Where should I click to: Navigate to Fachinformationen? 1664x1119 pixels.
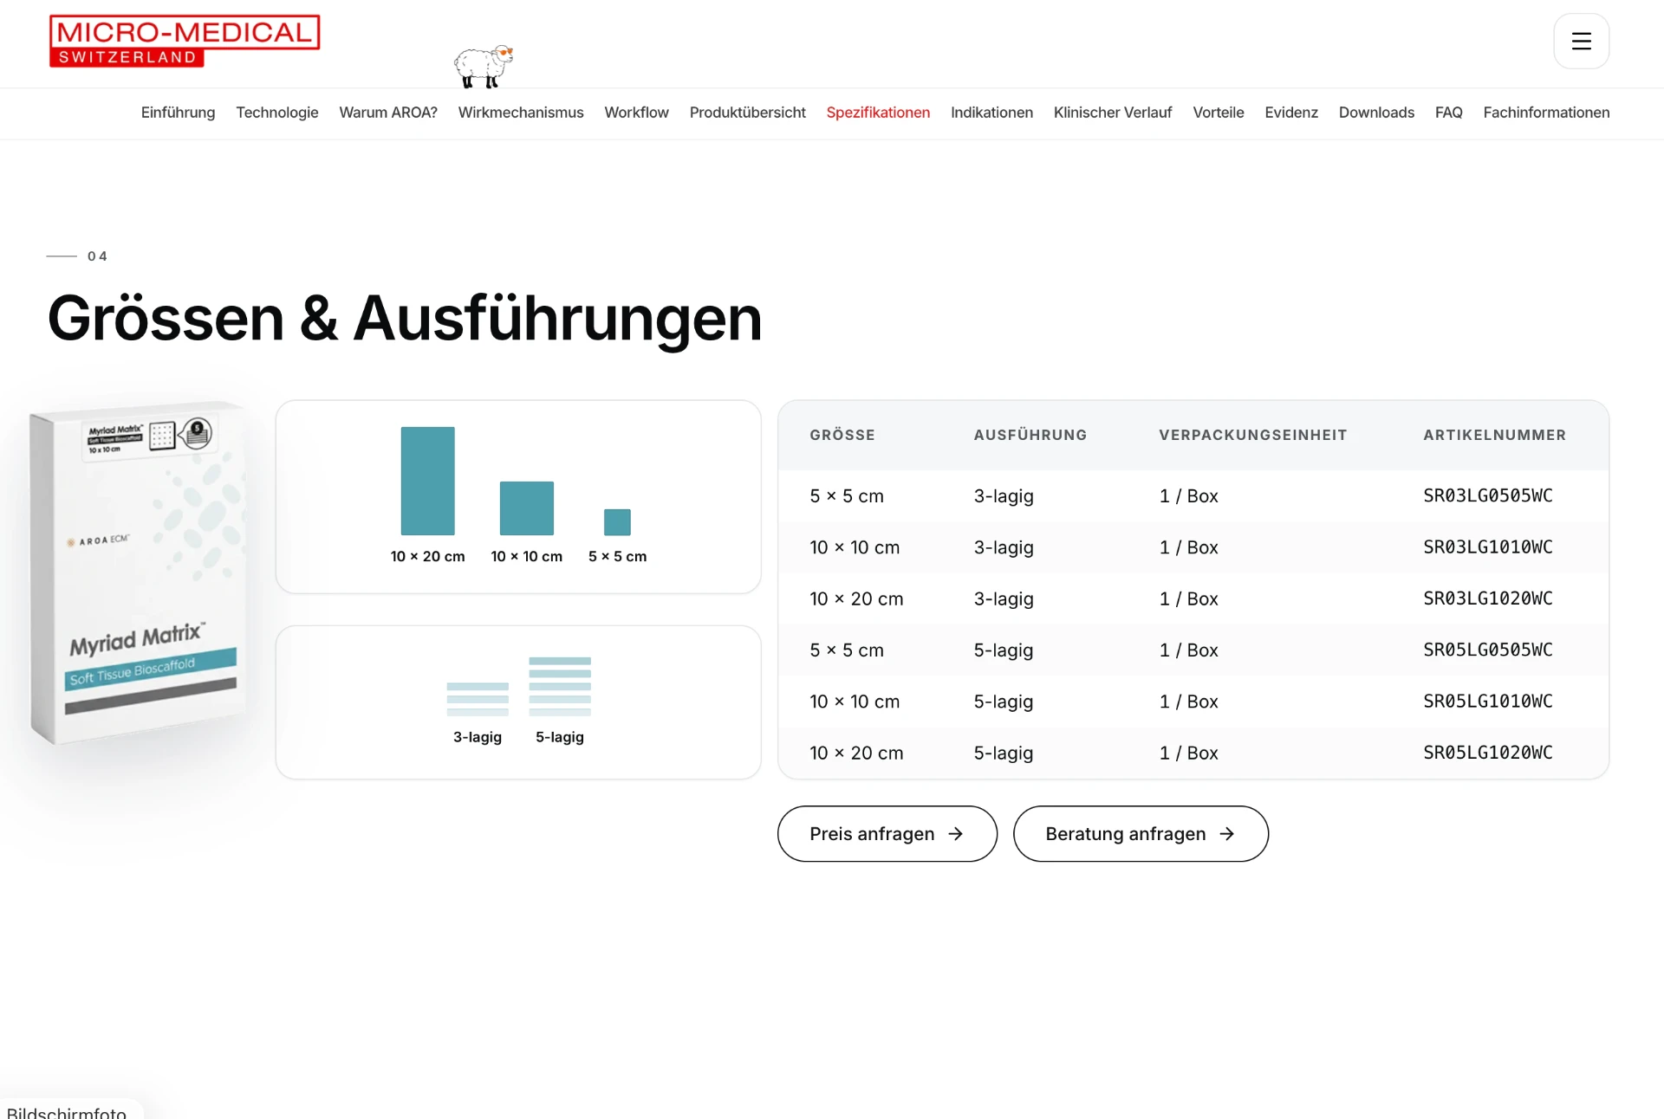(x=1546, y=113)
